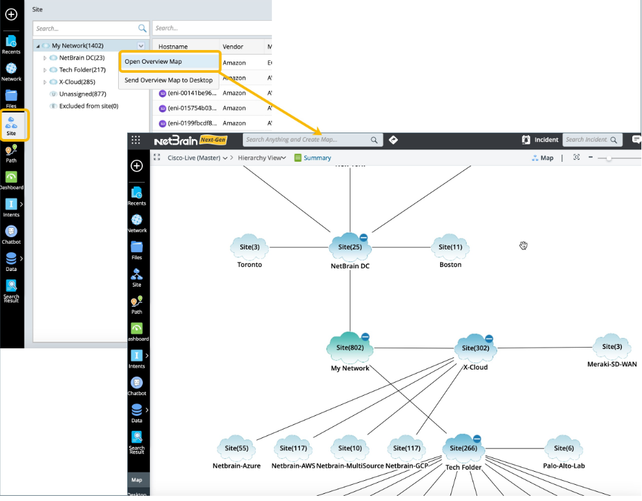
Task: Expand Data submenu in the map window sidebar
Action: coord(147,410)
